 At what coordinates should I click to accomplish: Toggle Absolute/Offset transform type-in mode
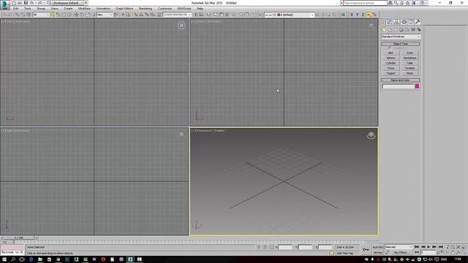click(271, 247)
